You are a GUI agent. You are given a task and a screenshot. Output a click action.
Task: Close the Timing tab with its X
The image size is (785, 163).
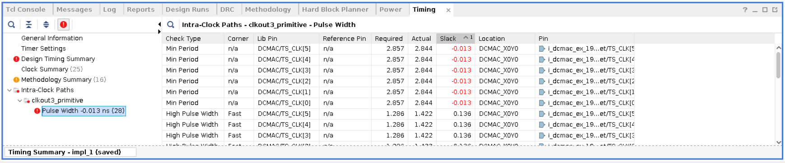448,10
